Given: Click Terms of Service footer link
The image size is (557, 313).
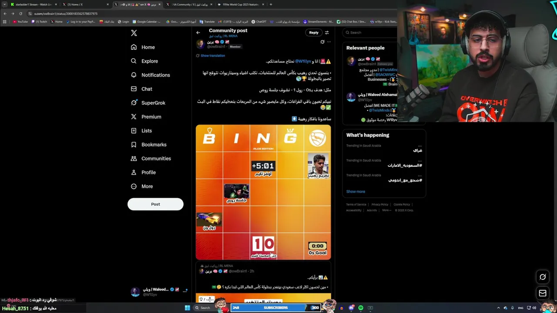Looking at the screenshot, I should click(356, 204).
